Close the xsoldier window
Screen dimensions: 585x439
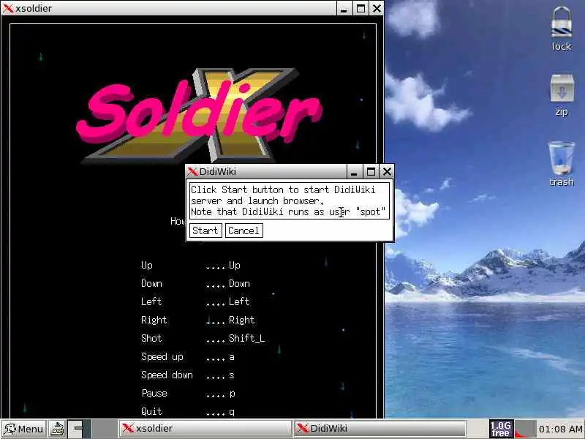[x=377, y=8]
